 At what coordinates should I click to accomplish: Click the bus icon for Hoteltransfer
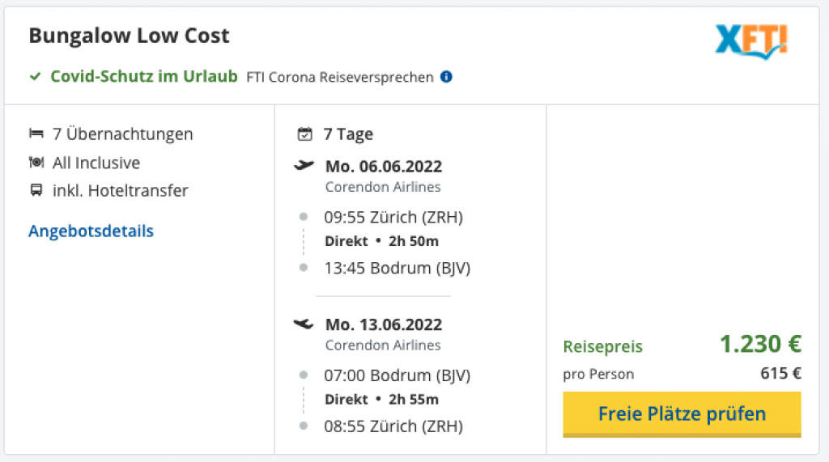(36, 191)
